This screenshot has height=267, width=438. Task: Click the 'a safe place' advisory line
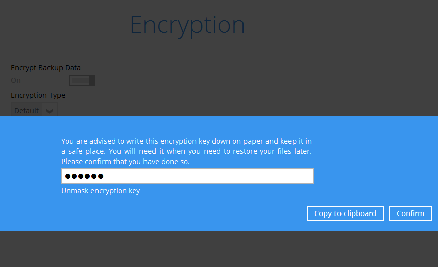(x=186, y=151)
